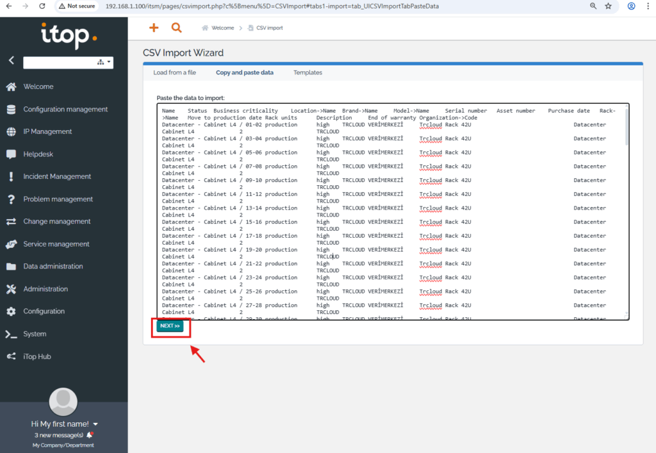The width and height of the screenshot is (656, 453).
Task: Expand the user name dropdown arrow
Action: (x=95, y=424)
